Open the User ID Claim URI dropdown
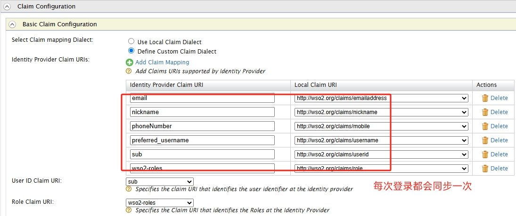Screen dimensions: 516x216 [160, 182]
